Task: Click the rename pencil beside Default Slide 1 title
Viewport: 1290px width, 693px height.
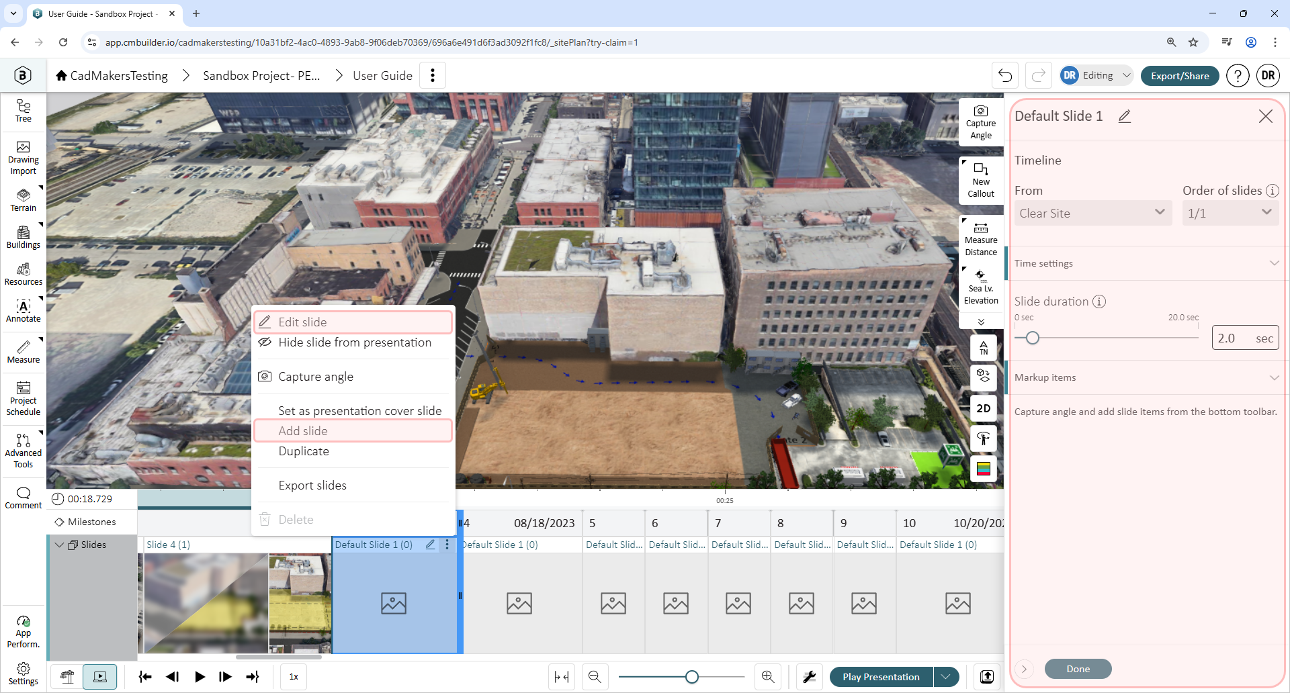Action: pos(1125,116)
